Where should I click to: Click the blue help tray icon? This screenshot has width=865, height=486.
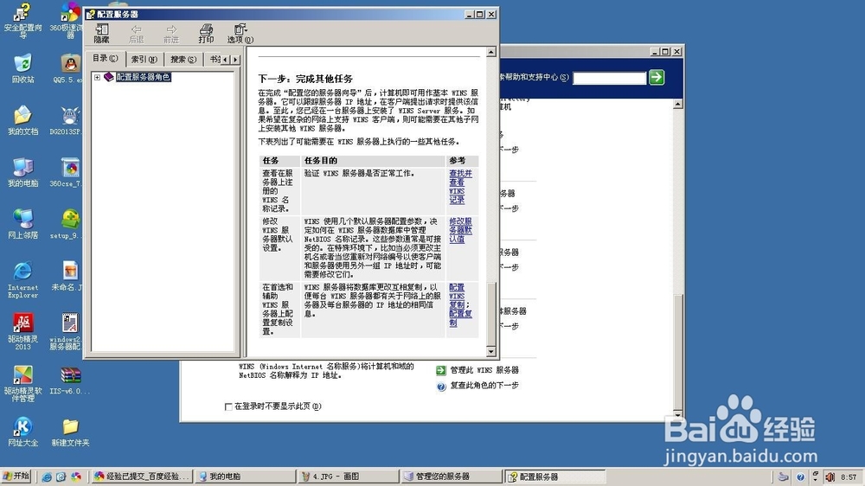coord(800,476)
